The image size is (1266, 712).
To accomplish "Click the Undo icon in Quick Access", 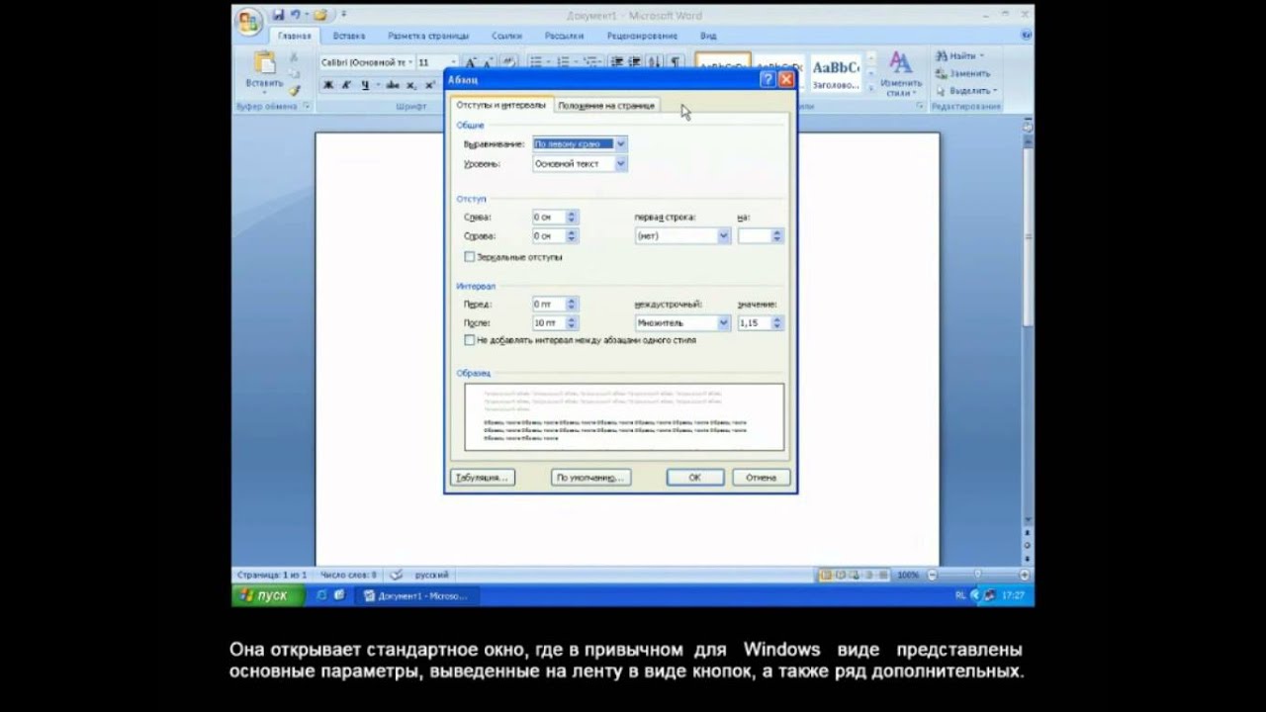I will tap(294, 15).
